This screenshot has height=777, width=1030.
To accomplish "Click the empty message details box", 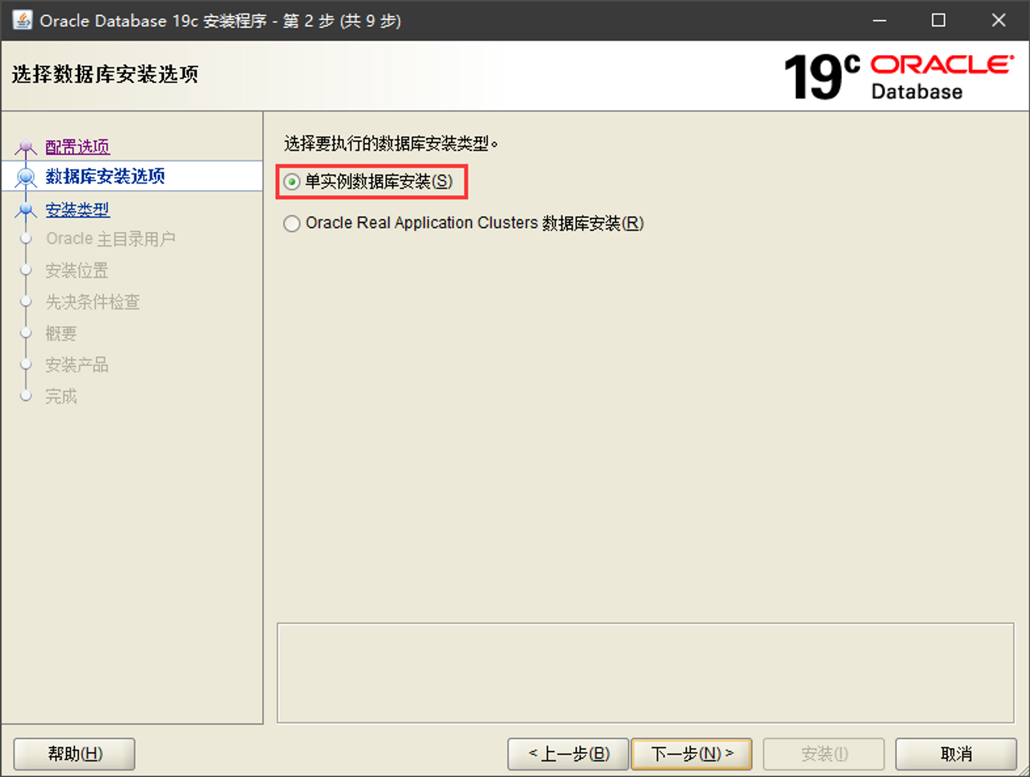I will click(645, 673).
